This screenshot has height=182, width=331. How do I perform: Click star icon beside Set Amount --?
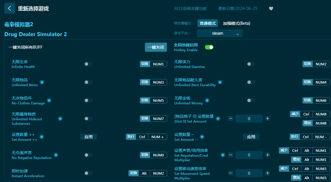(202, 137)
